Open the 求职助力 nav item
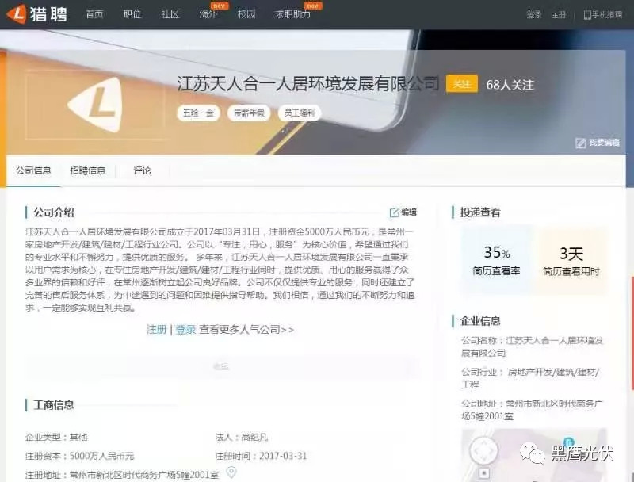The image size is (634, 482). coord(293,14)
